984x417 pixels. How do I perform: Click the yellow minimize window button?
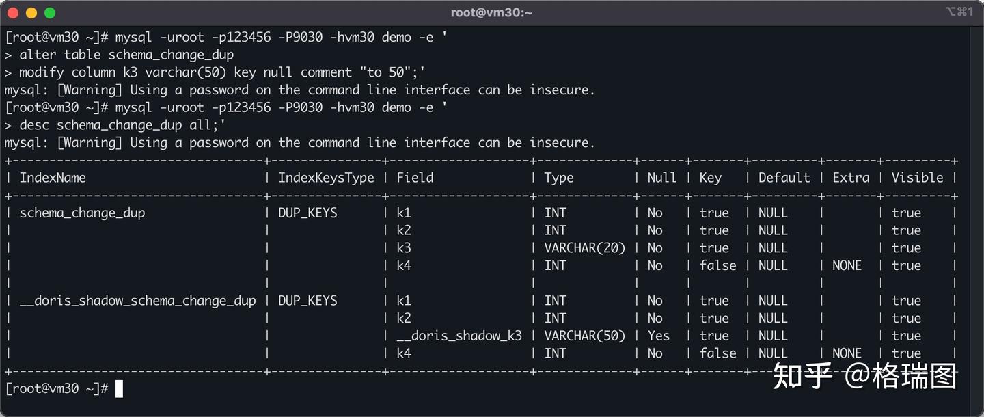coord(31,13)
